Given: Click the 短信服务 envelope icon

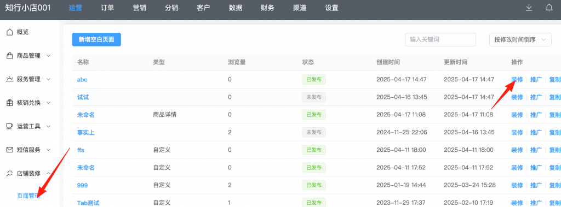Looking at the screenshot, I should click(x=10, y=150).
